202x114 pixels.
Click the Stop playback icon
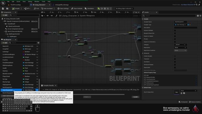[105, 9]
